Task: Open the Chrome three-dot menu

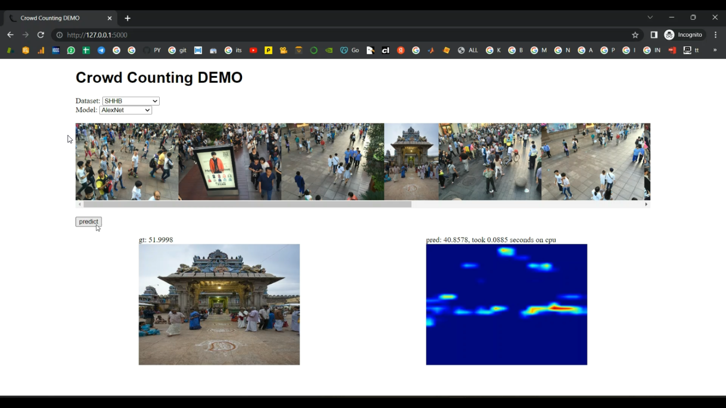Action: tap(715, 35)
